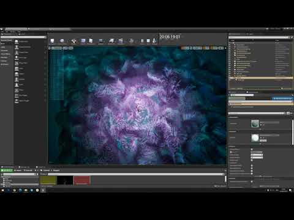The image size is (294, 220).
Task: Click the Unreal Engine taskbar icon
Action: pos(43,190)
